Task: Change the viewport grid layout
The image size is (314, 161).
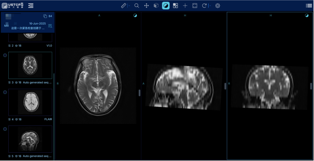Action: point(175,6)
